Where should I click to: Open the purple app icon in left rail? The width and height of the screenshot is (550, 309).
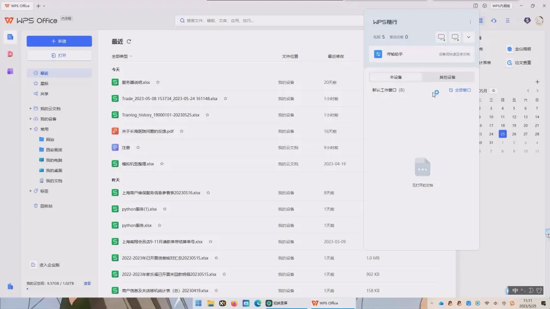(10, 71)
